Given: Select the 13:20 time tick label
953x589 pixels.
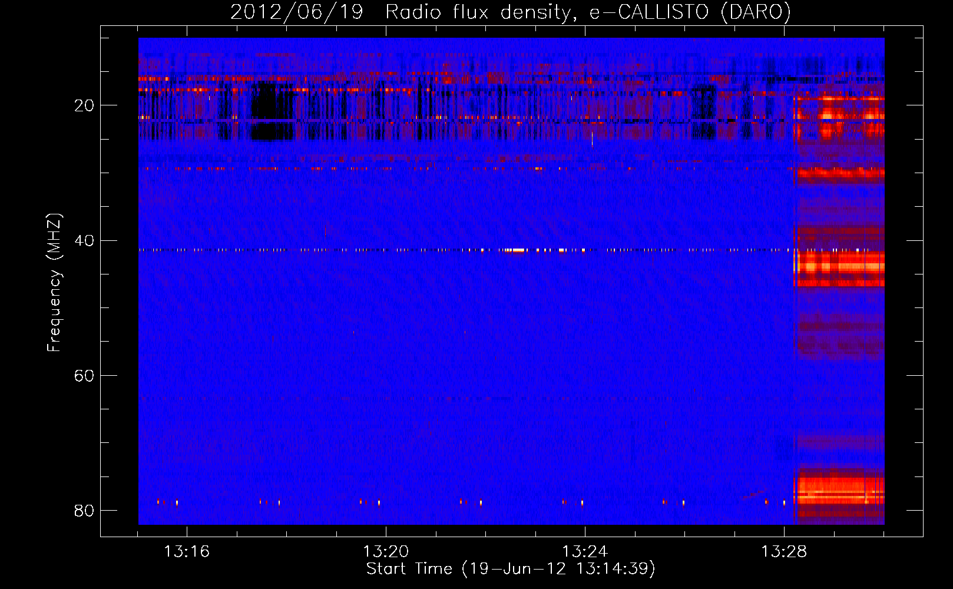Looking at the screenshot, I should pyautogui.click(x=386, y=552).
